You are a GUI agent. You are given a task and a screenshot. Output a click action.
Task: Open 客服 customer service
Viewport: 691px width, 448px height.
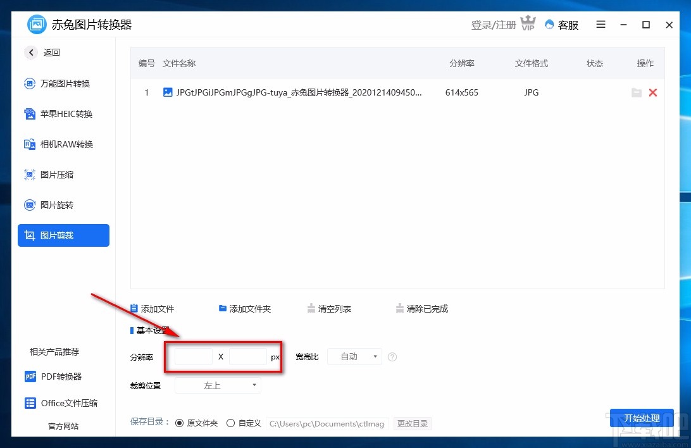pos(562,25)
